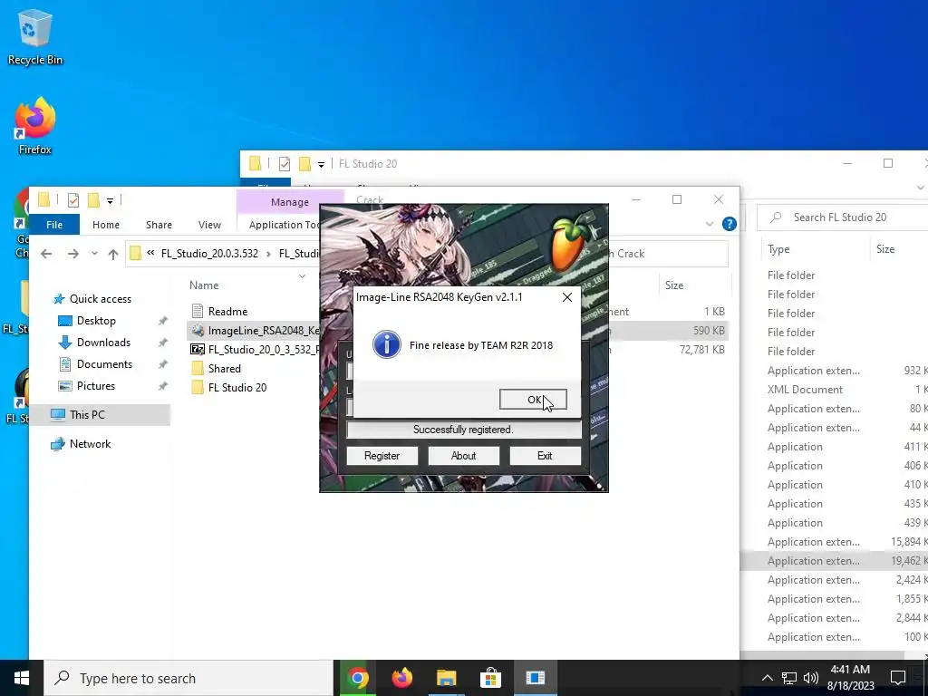Click the Readme text file icon
The width and height of the screenshot is (928, 696).
coord(198,312)
